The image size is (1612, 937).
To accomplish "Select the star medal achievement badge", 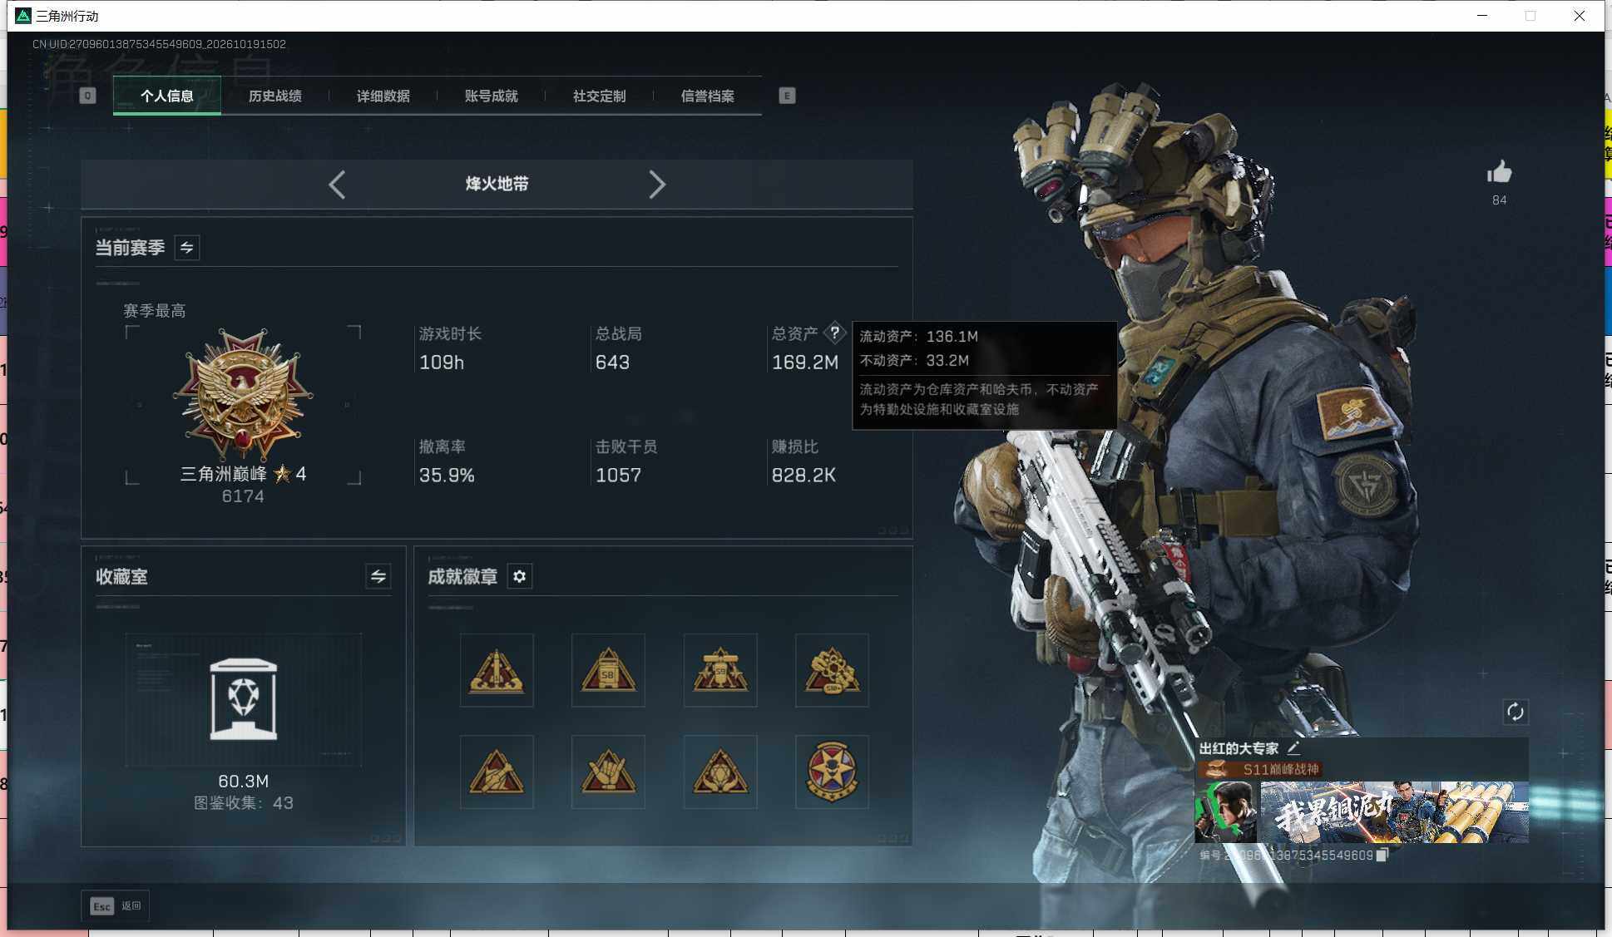I will [832, 772].
